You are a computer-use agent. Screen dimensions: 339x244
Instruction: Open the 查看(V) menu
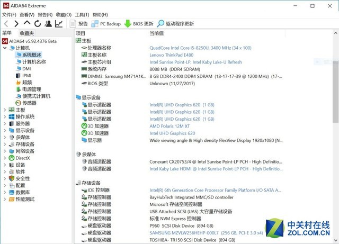tap(27, 15)
